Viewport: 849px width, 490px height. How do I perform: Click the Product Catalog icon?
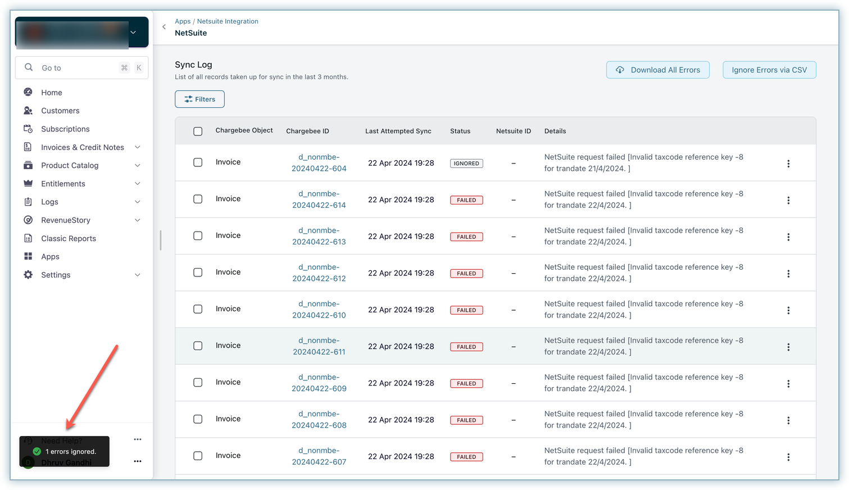pos(28,165)
